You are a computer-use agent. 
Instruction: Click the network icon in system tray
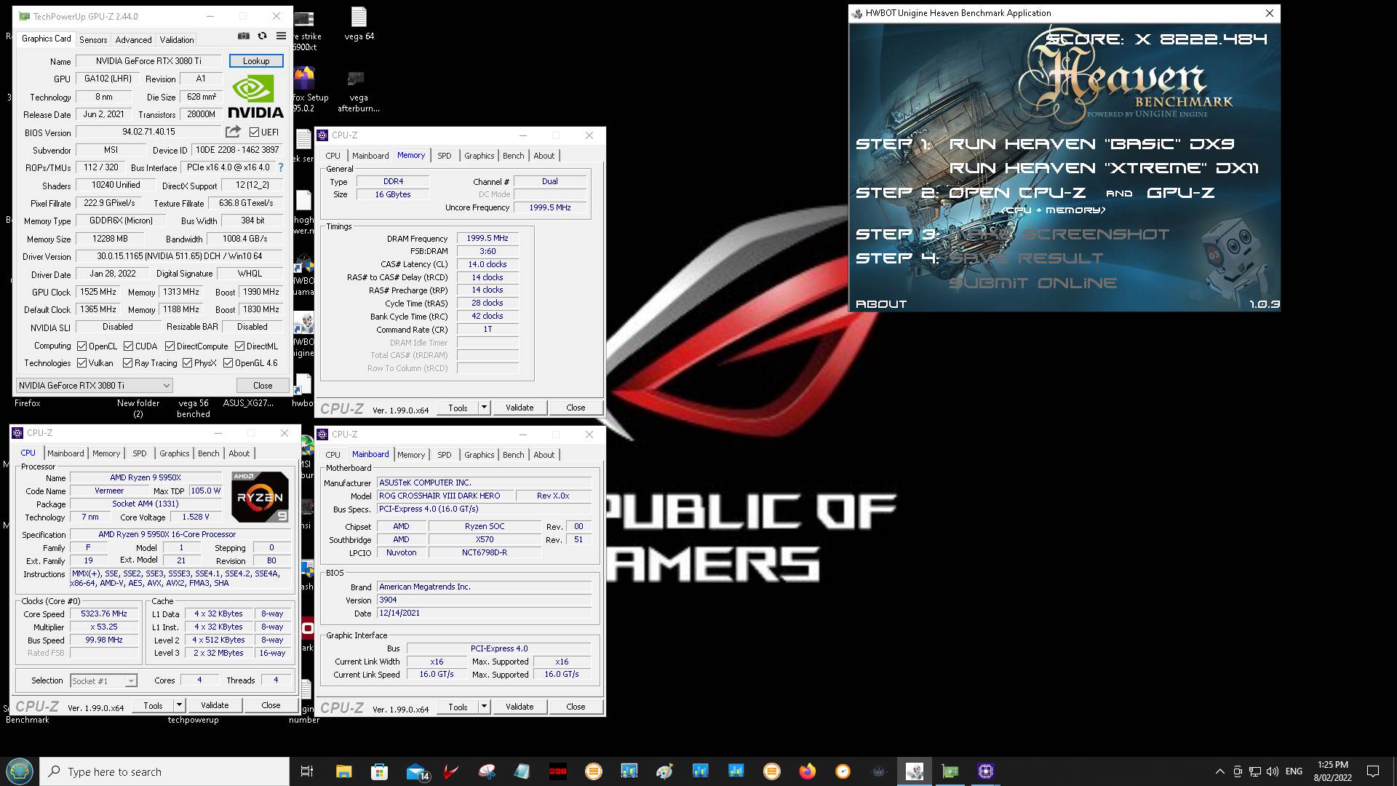(x=1255, y=771)
